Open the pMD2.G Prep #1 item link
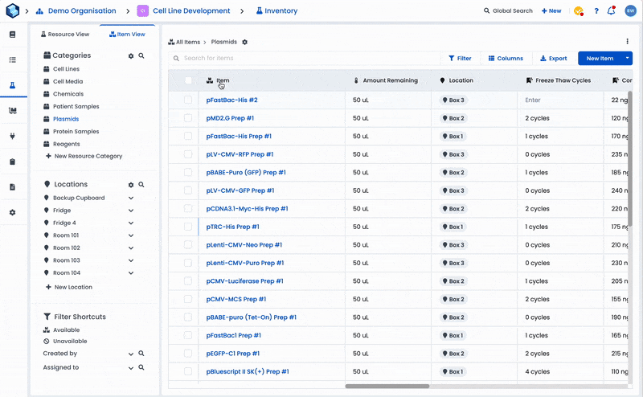This screenshot has width=643, height=397. click(234, 118)
